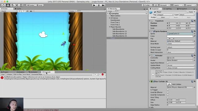Switch to the Project tab
This screenshot has height=111, width=198.
pyautogui.click(x=5, y=72)
